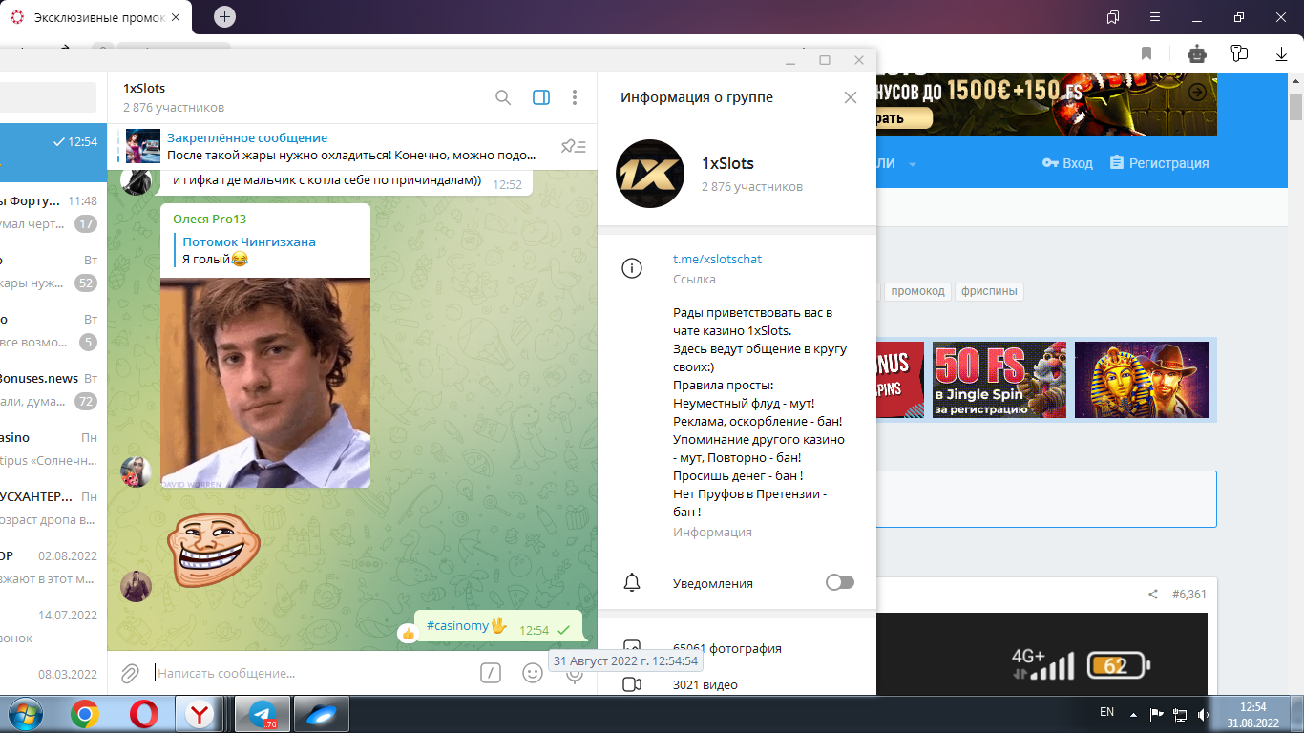Show hidden tray icons arrow
1304x733 pixels.
click(1133, 713)
